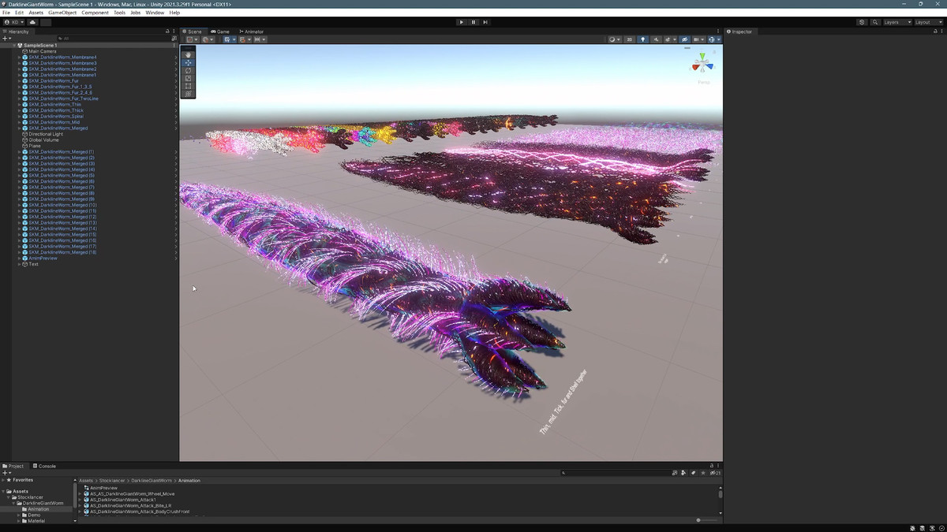This screenshot has height=532, width=947.
Task: Switch to the Game tab
Action: tap(220, 32)
